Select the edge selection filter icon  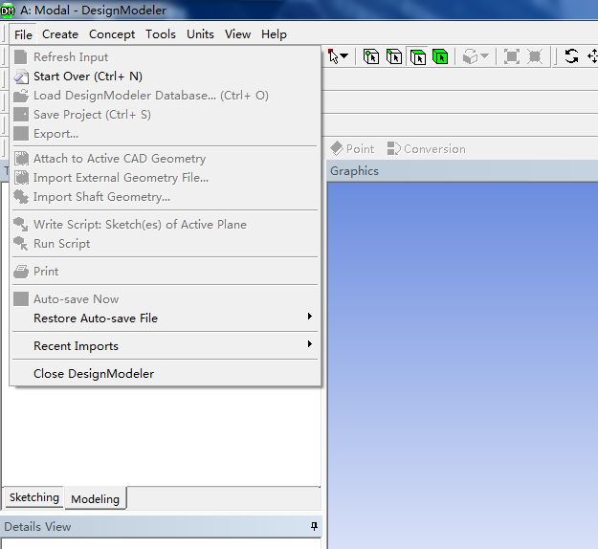coord(394,56)
